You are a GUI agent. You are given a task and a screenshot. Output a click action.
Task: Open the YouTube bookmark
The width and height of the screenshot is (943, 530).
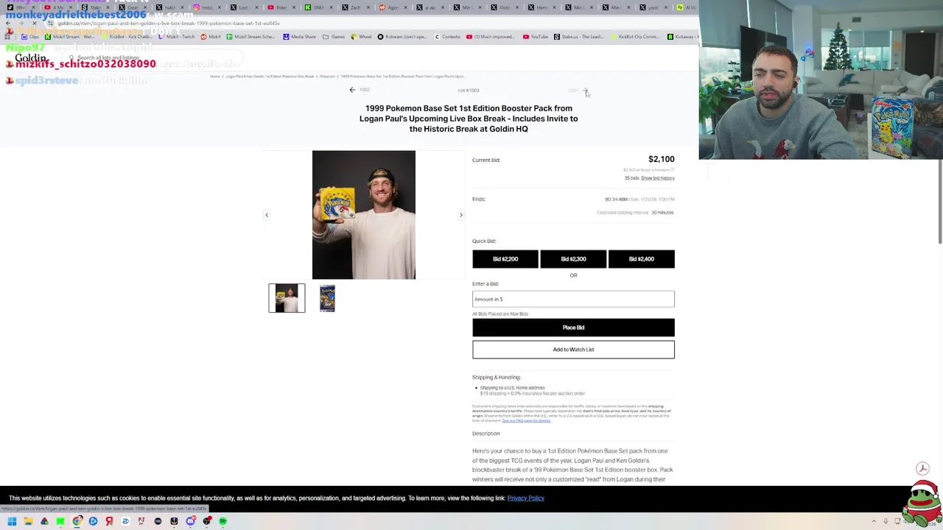(x=536, y=37)
